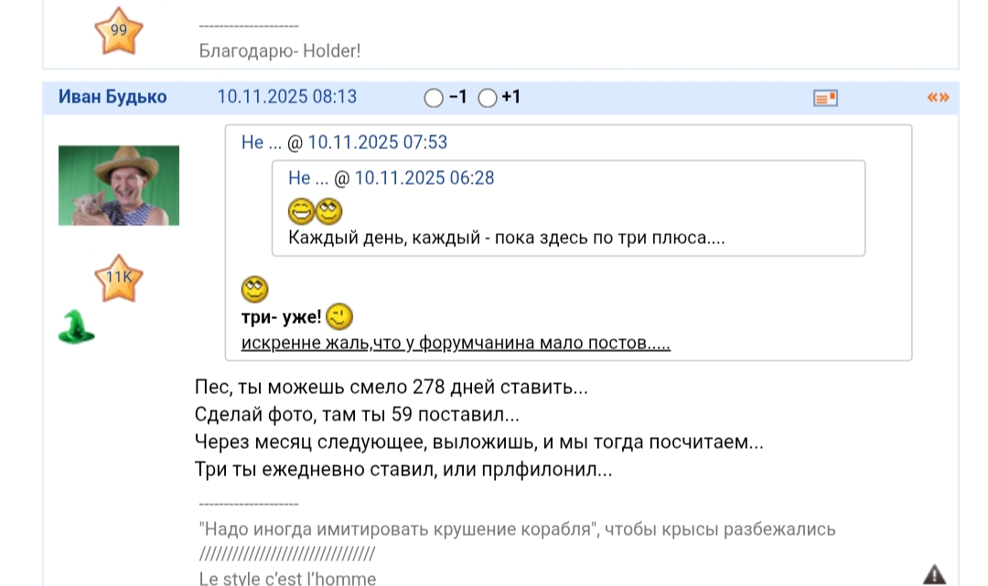
Task: Click the line 'Пес, ты можешь смело 278 дней ставить...'
Action: (x=392, y=387)
